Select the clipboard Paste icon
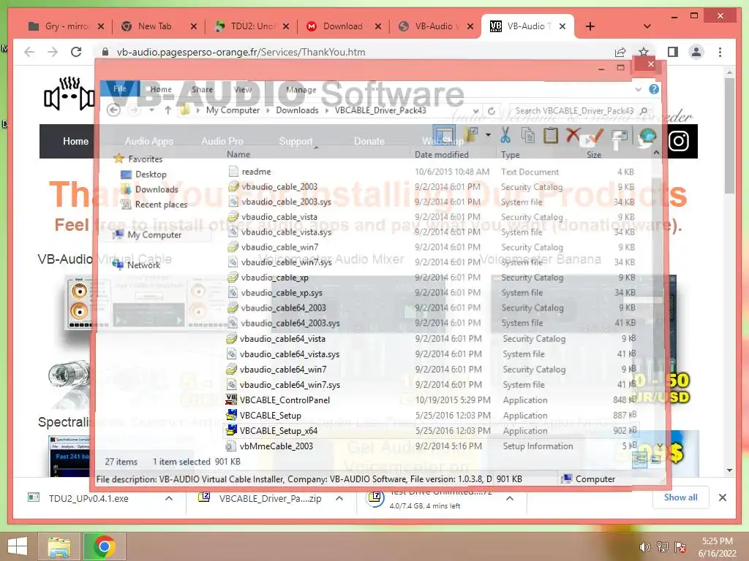749x561 pixels. [x=550, y=135]
